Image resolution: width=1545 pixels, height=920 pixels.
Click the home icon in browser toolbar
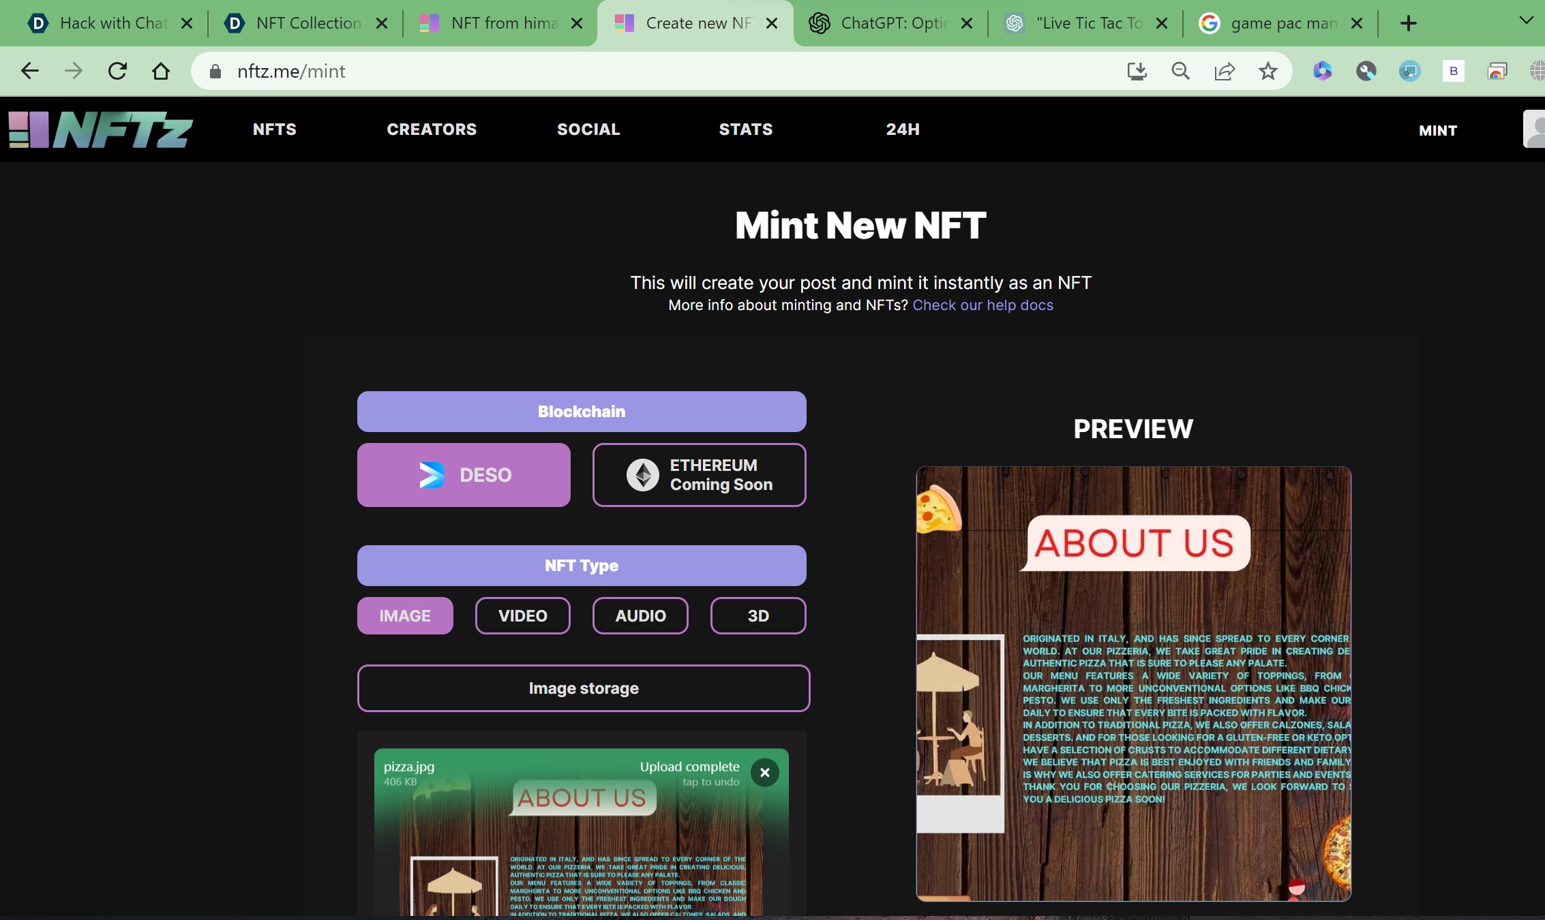click(161, 71)
